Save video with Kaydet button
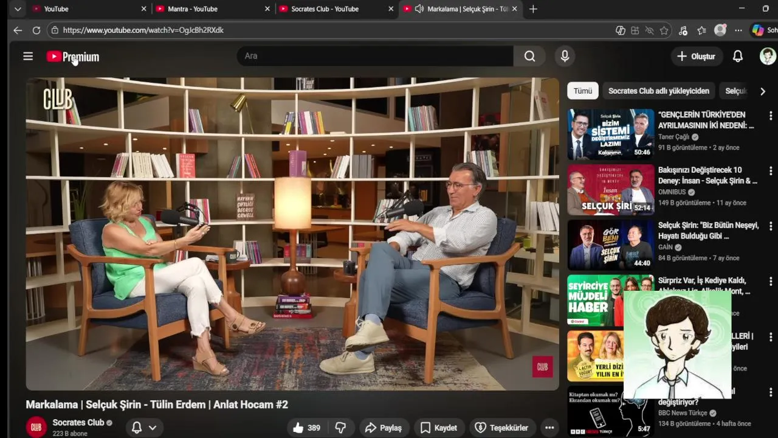Viewport: 778px width, 438px height. click(439, 428)
